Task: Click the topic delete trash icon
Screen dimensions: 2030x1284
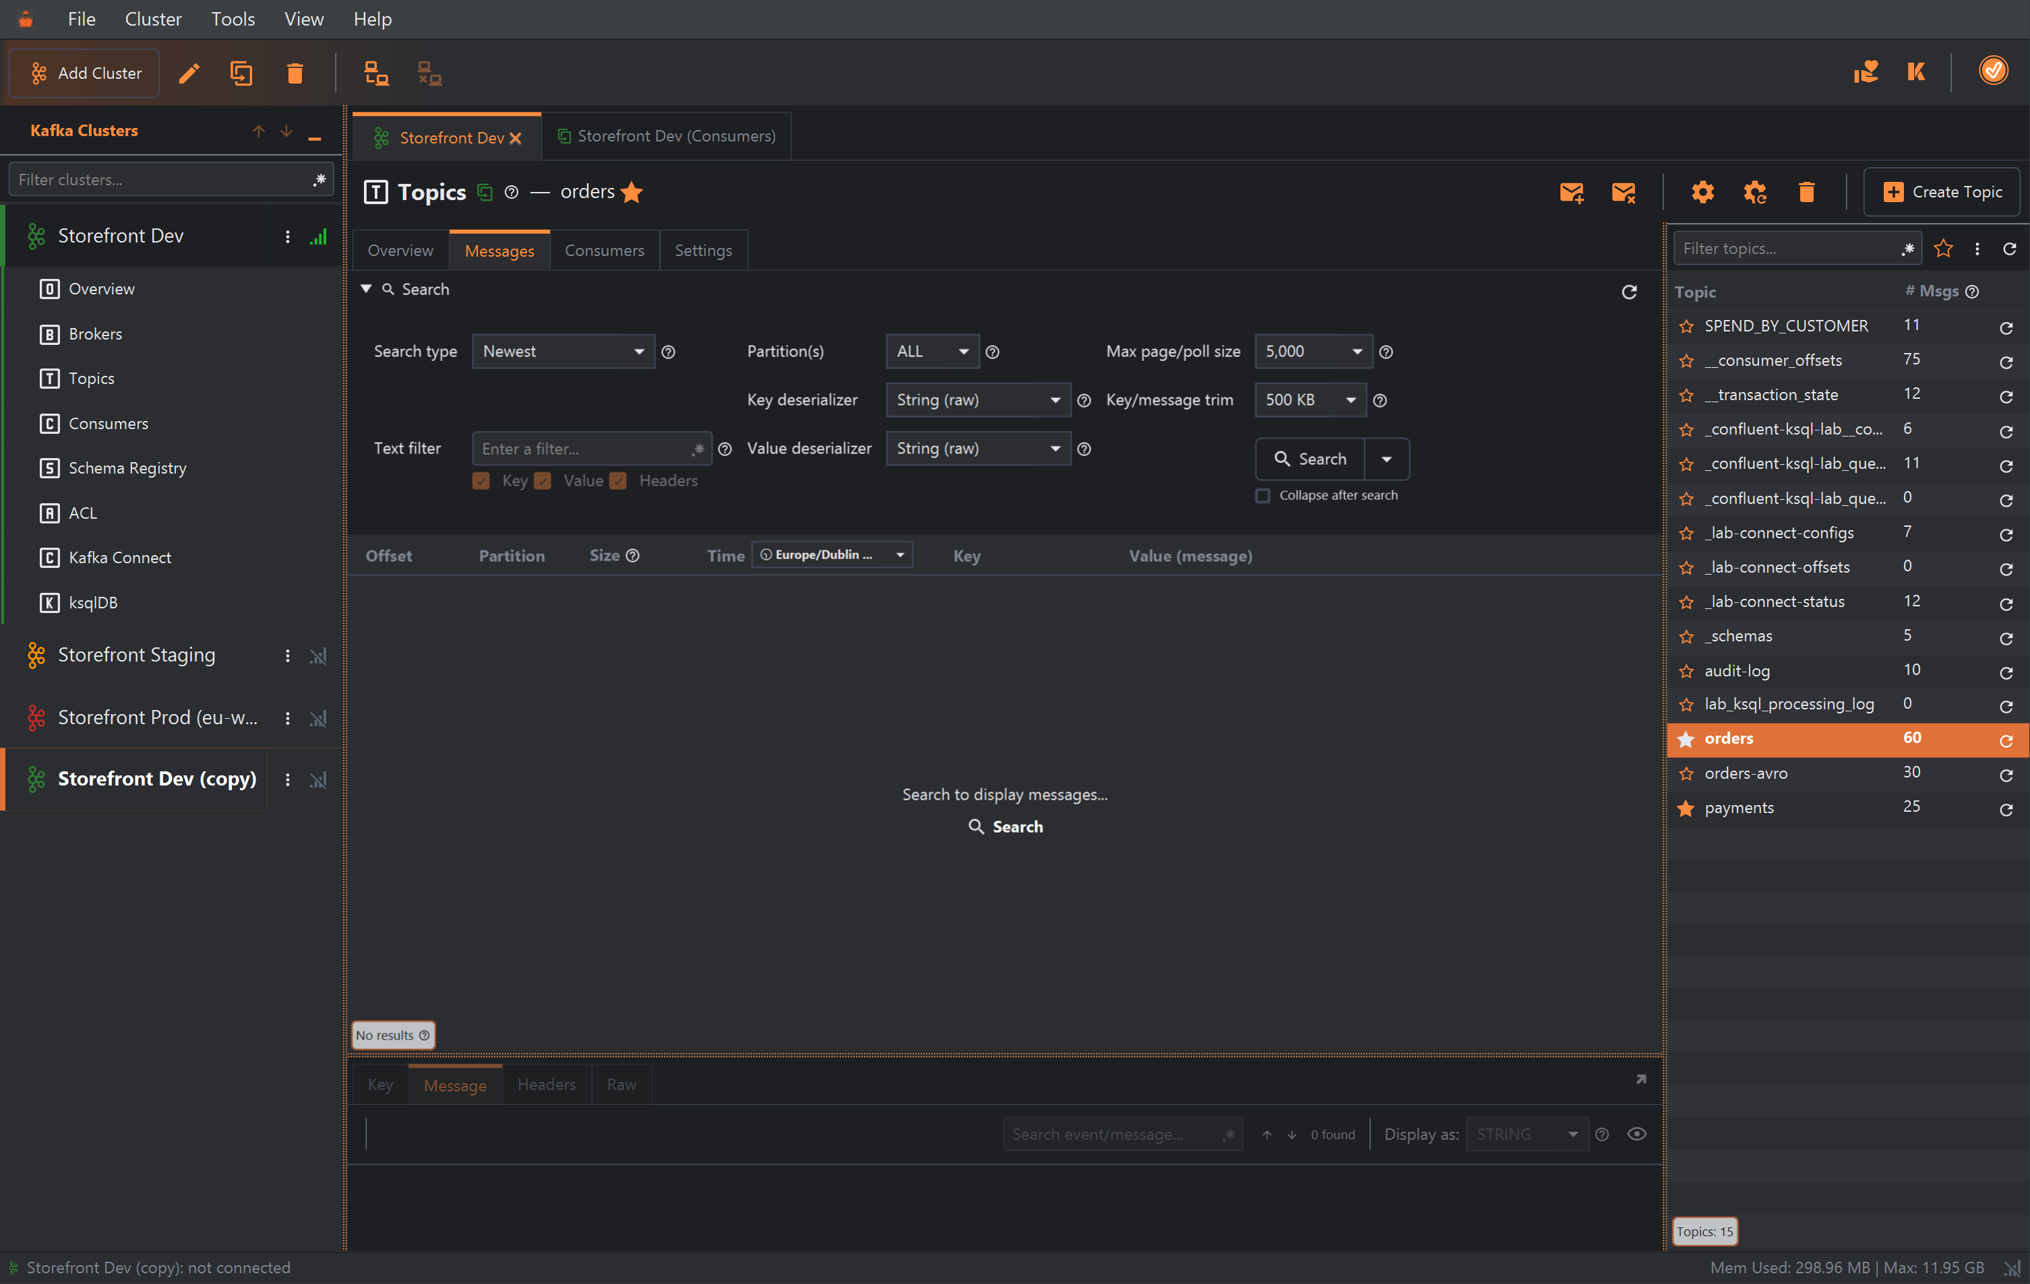Action: tap(1807, 192)
